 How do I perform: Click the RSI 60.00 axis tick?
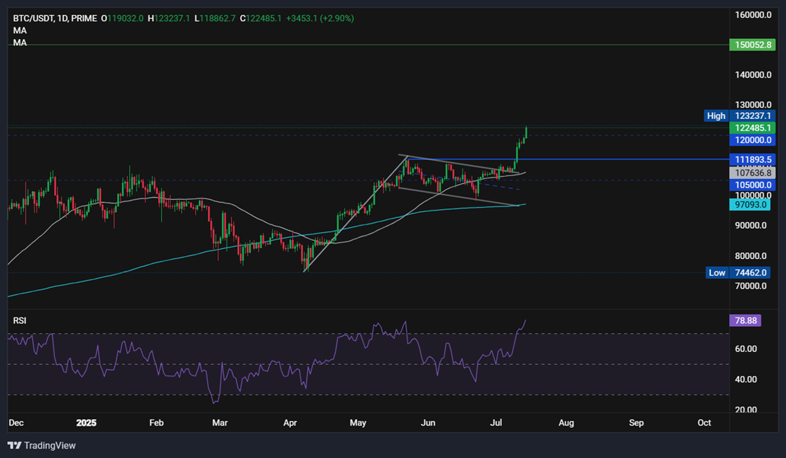[746, 349]
